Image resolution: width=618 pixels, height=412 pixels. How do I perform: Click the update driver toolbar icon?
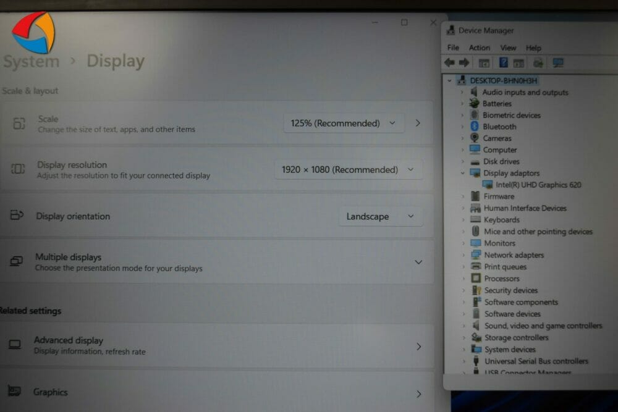[x=538, y=63]
